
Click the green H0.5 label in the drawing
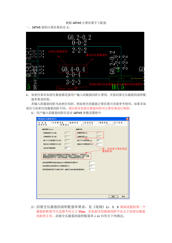[118, 87]
